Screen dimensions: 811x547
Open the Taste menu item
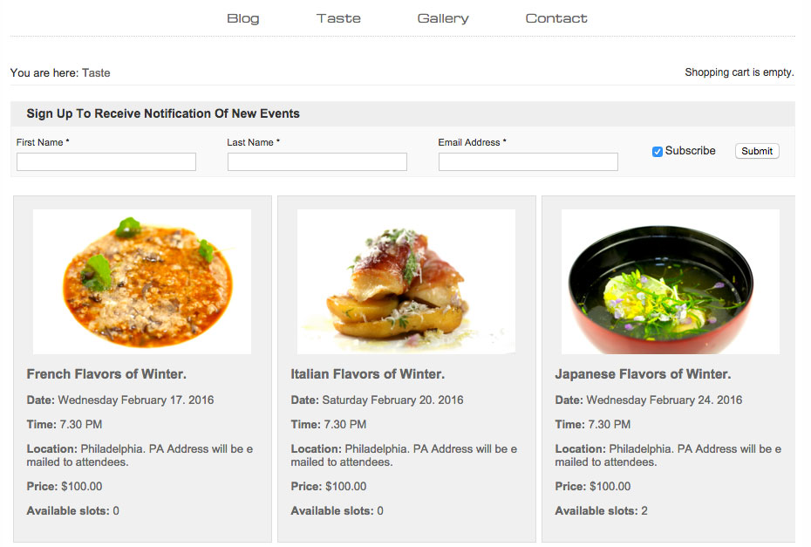pos(338,18)
